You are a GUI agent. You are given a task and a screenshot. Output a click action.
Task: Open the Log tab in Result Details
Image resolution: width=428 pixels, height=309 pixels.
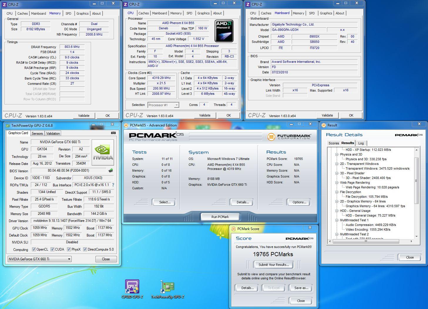(361, 143)
